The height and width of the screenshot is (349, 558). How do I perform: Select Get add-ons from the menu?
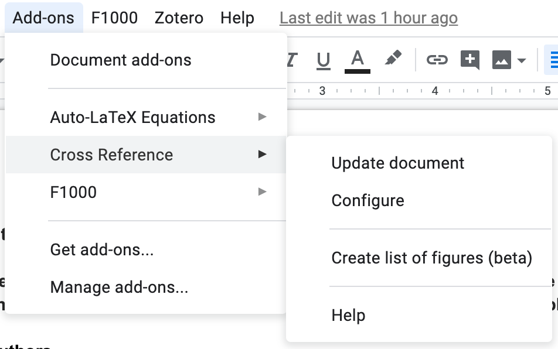click(x=101, y=251)
